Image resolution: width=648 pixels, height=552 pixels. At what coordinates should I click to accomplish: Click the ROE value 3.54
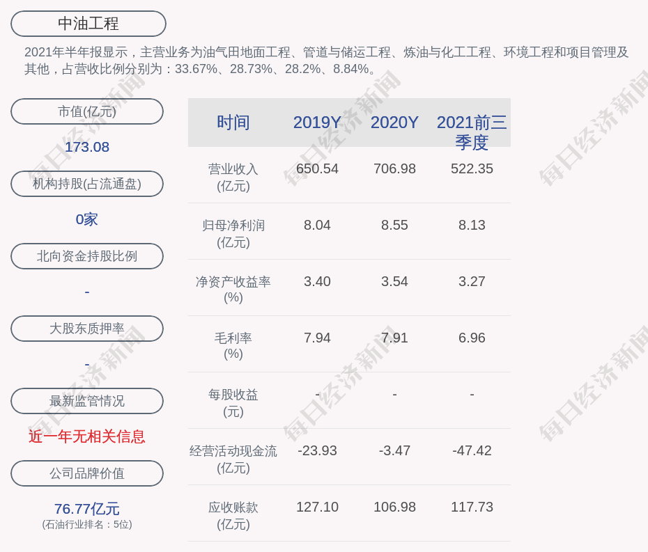click(x=394, y=281)
